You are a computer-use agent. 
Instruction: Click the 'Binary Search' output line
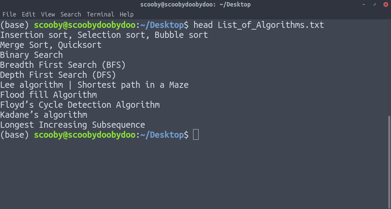31,55
